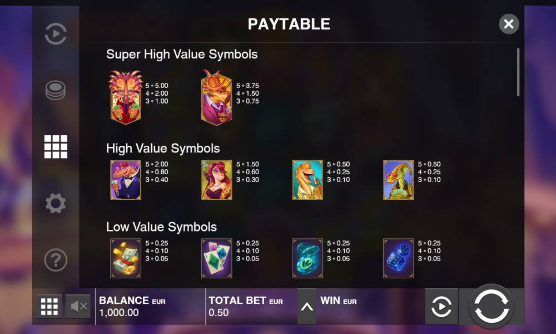Viewport: 556px width, 334px height.
Task: Click the paytable scrollbar thumb
Action: 518,72
